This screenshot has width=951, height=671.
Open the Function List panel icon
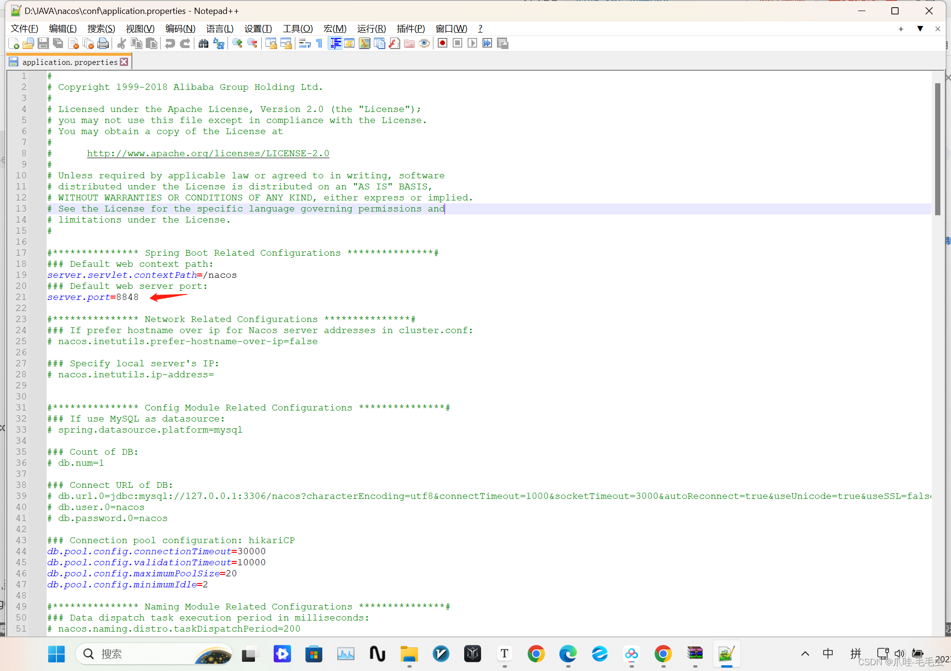coord(394,44)
